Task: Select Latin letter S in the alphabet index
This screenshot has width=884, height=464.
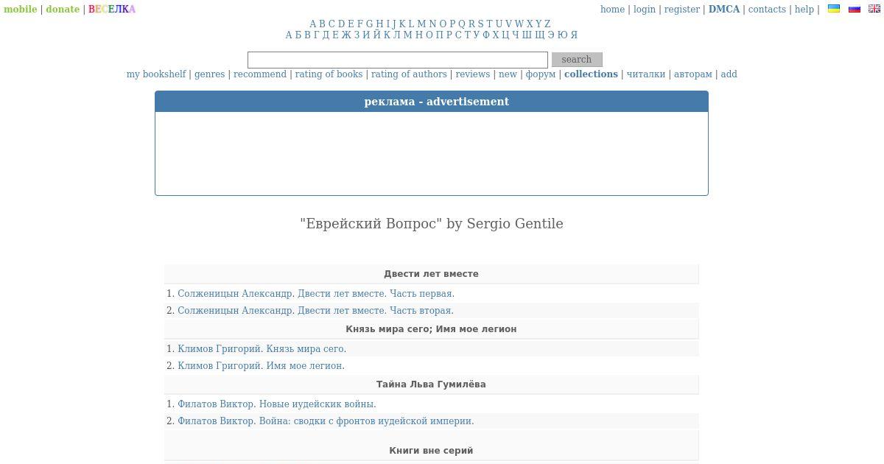Action: pyautogui.click(x=480, y=24)
